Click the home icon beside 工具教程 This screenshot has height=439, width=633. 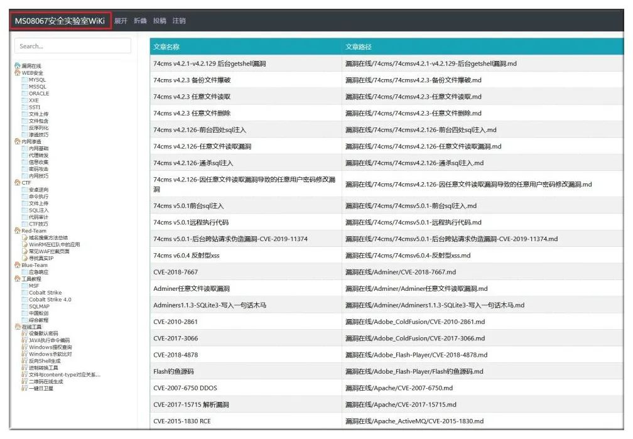18,279
